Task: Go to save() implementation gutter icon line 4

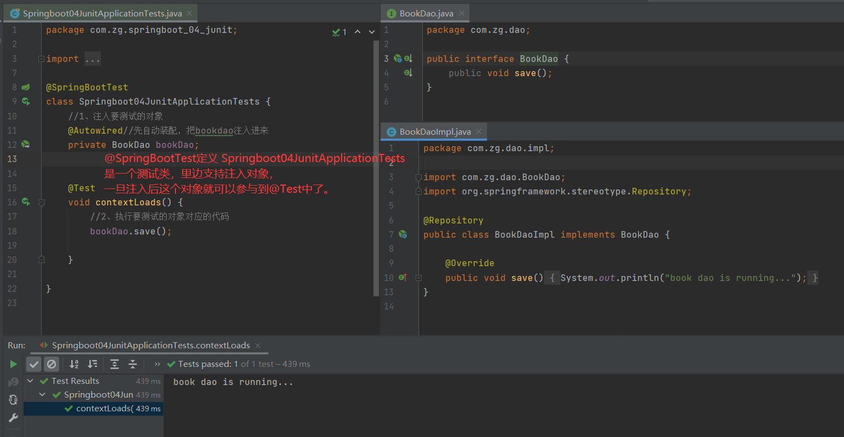Action: [408, 73]
